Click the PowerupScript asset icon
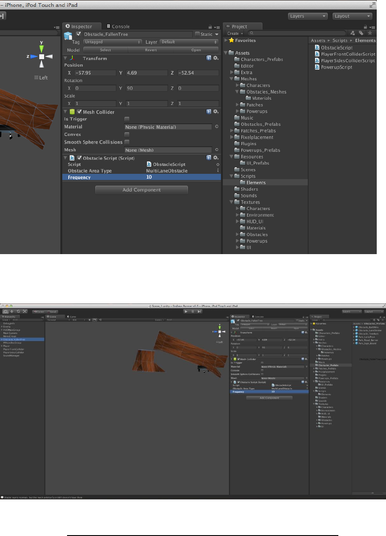The image size is (386, 536). coord(317,67)
